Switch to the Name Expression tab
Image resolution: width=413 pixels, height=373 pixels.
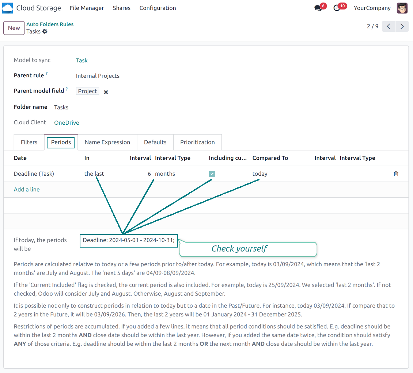(107, 142)
